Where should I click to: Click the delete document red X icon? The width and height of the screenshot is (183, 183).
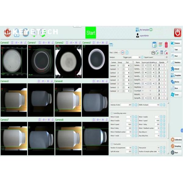click(x=166, y=52)
